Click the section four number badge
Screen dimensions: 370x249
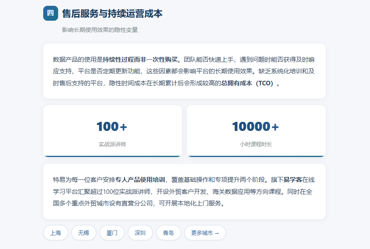pyautogui.click(x=51, y=13)
